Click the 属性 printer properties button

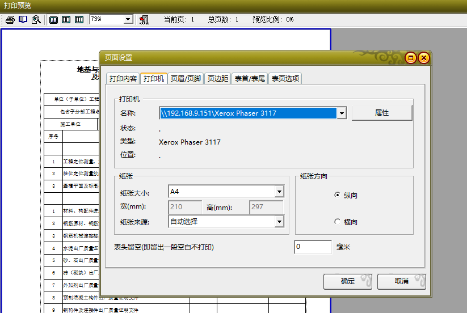(382, 113)
